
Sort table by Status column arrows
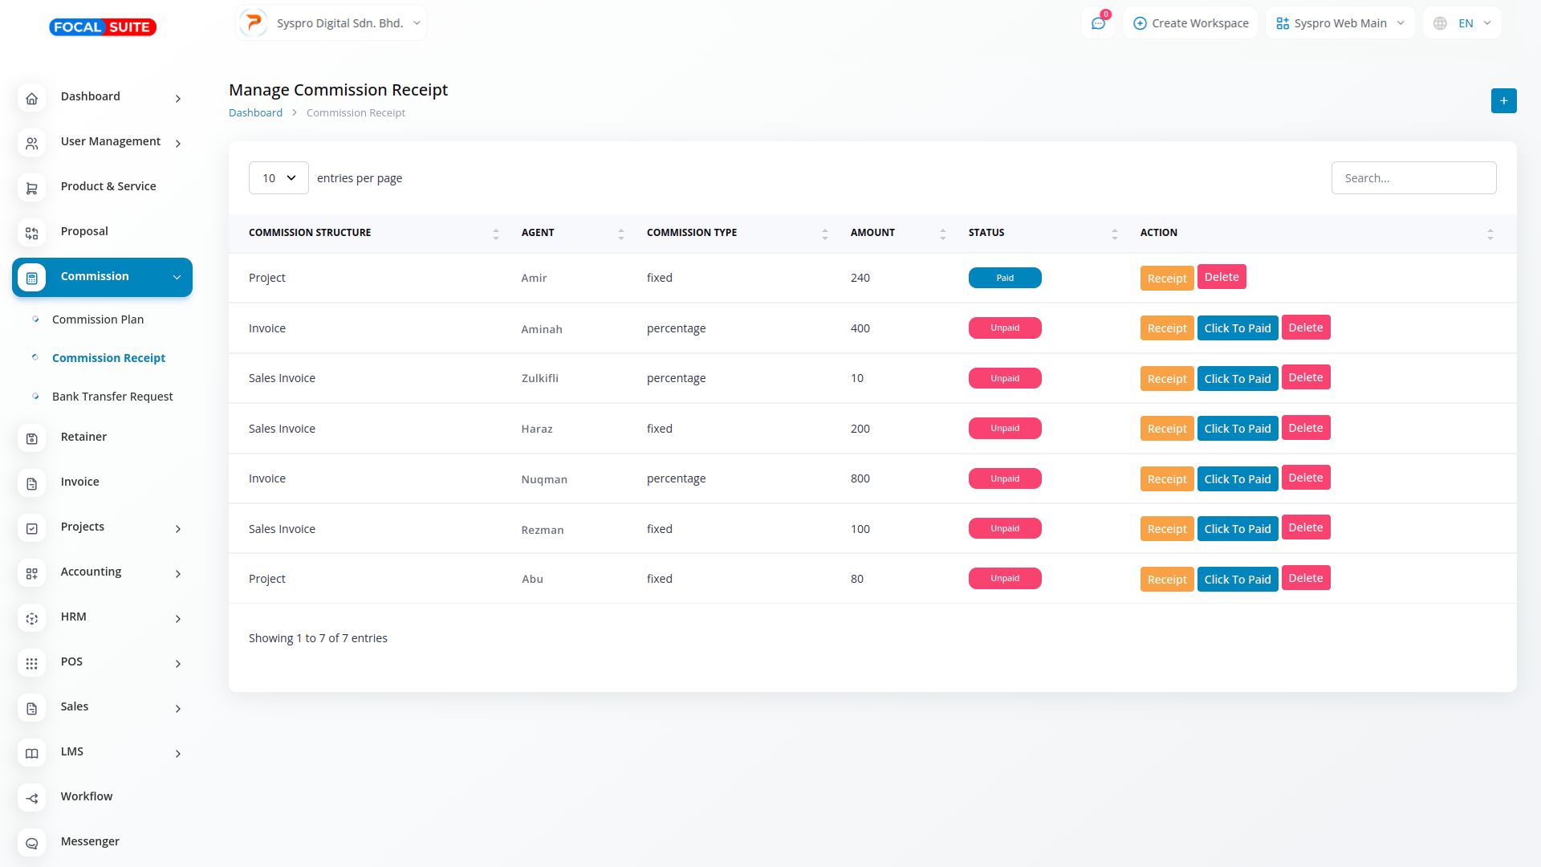coord(1114,234)
